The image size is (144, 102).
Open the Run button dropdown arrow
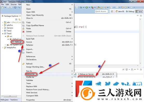tap(89, 7)
